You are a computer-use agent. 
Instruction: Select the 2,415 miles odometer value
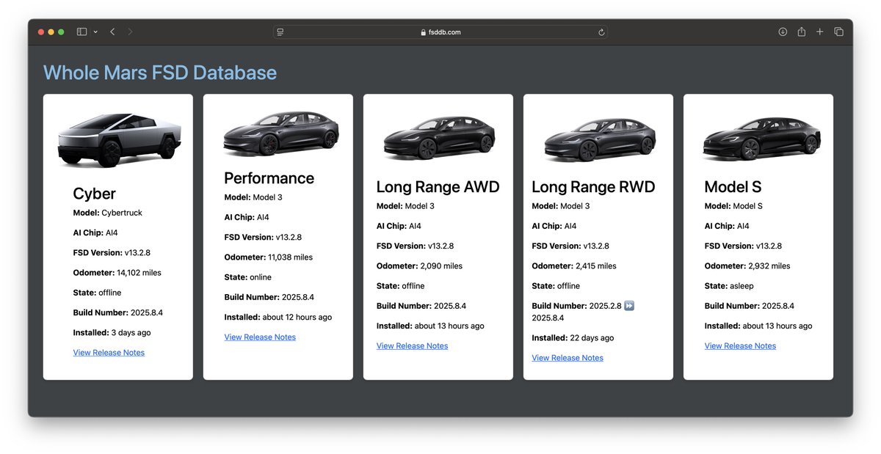(596, 266)
